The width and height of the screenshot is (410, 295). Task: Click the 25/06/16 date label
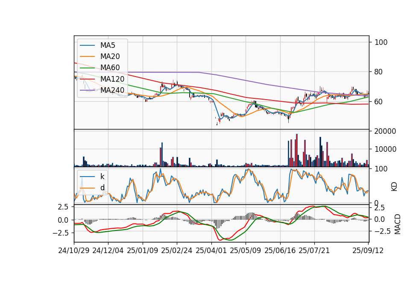(x=280, y=251)
